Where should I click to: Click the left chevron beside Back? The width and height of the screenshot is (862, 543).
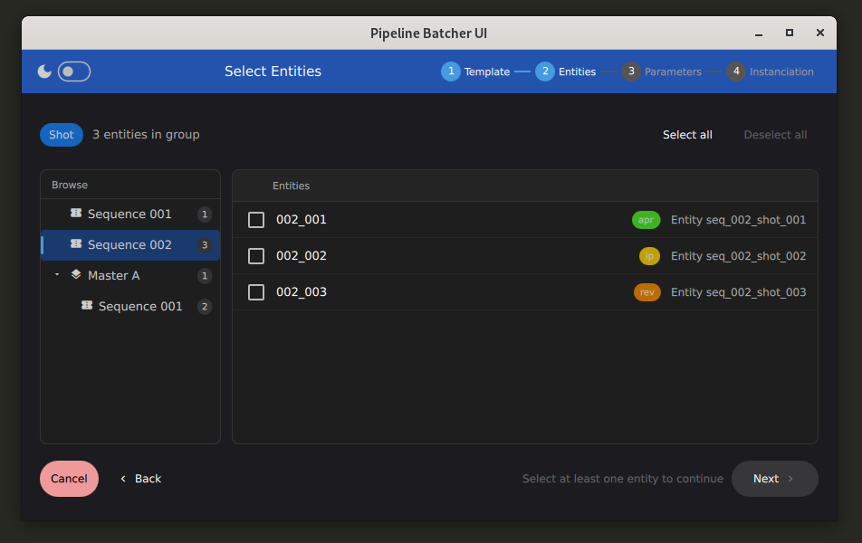pyautogui.click(x=123, y=479)
